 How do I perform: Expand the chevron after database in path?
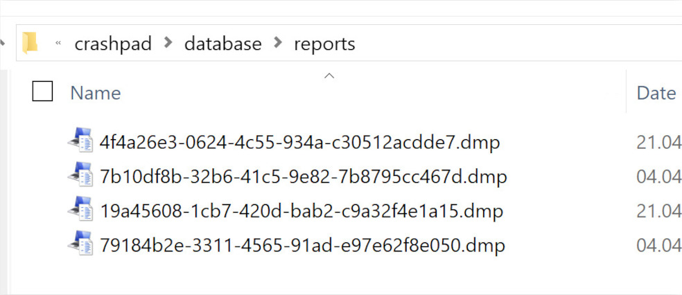coord(278,43)
